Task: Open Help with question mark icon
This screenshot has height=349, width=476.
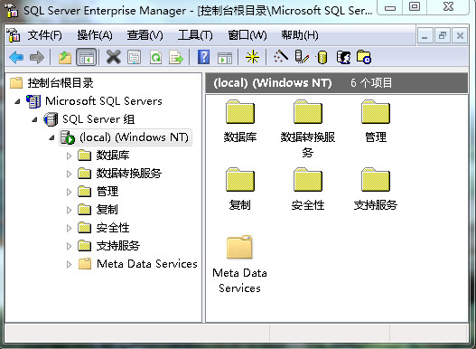Action: click(x=204, y=57)
